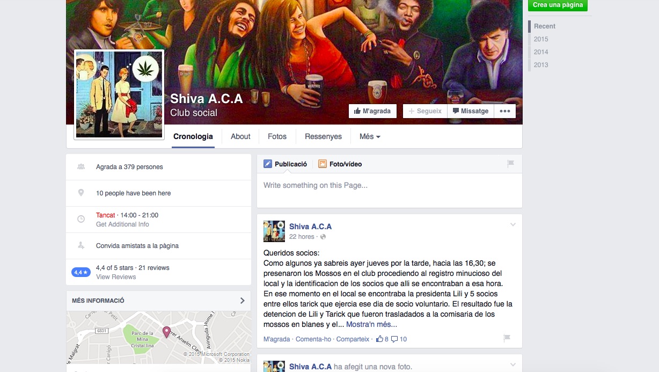Open the Shiva A.C.A link beside "ha afegit una nova foto"
This screenshot has width=659, height=372.
pyautogui.click(x=310, y=367)
